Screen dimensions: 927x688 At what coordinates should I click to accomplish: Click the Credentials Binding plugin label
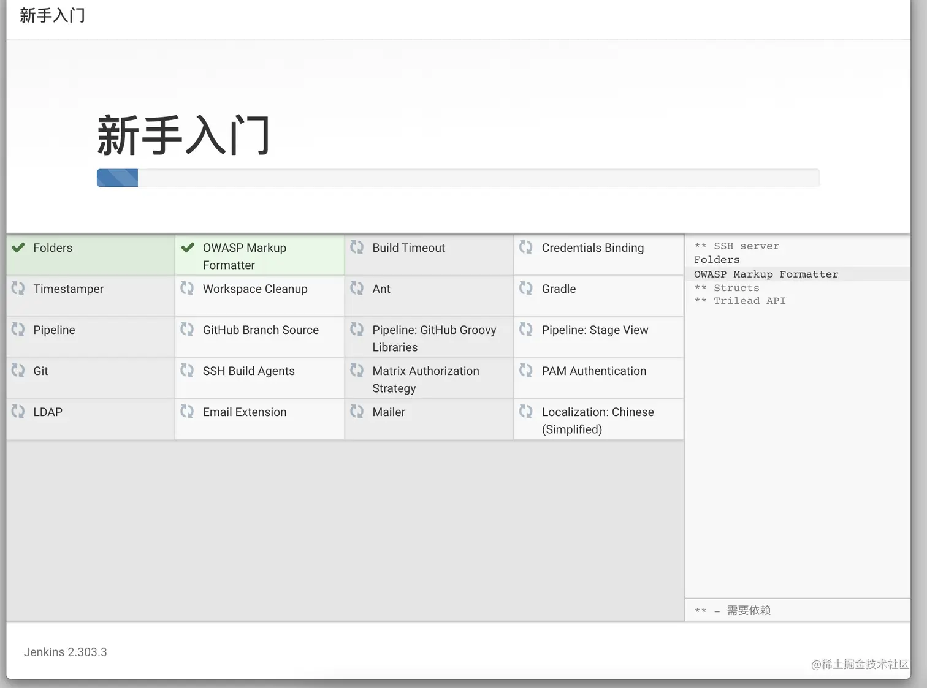click(593, 248)
